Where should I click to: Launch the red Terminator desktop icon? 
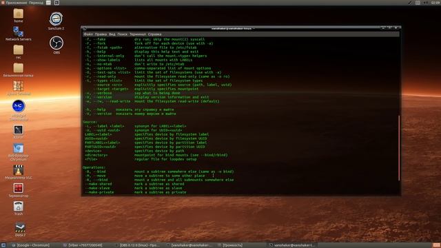[x=19, y=190]
